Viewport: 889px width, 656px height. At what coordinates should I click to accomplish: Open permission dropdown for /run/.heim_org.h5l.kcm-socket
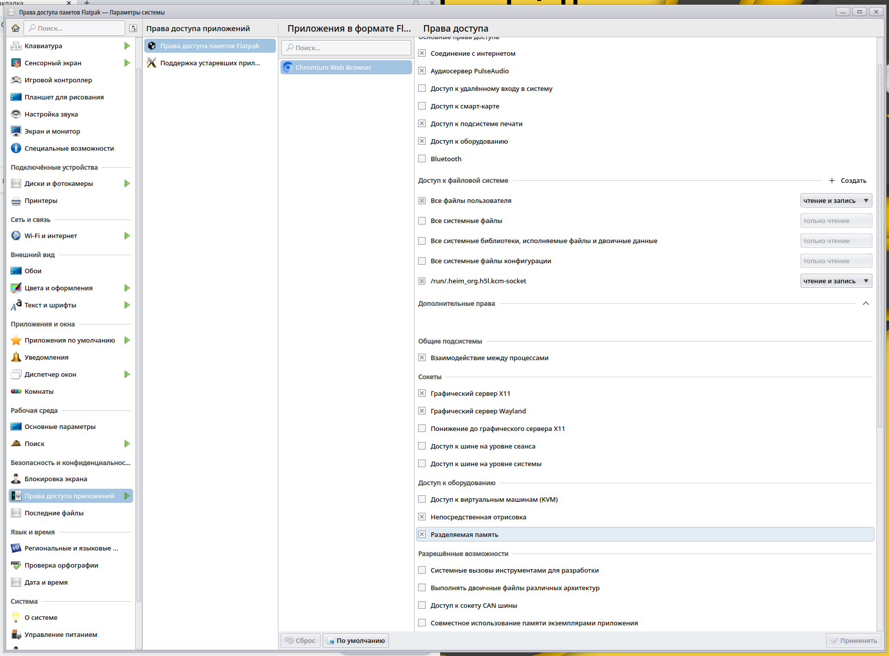(836, 281)
